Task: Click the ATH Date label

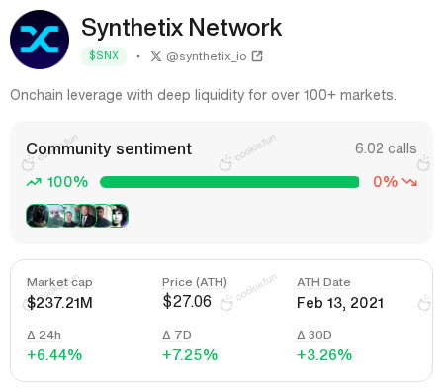Action: pyautogui.click(x=323, y=282)
